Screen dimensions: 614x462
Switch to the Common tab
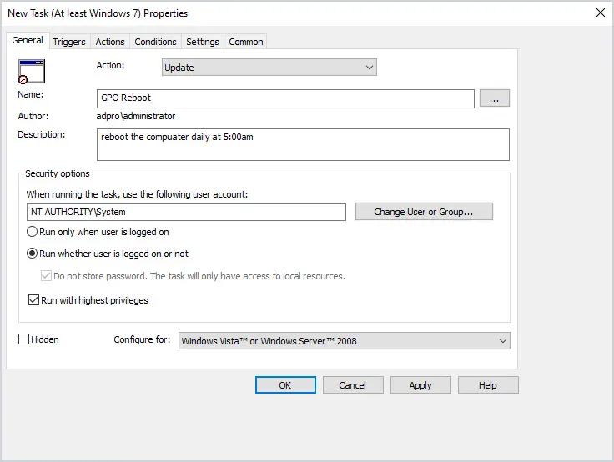pyautogui.click(x=246, y=42)
